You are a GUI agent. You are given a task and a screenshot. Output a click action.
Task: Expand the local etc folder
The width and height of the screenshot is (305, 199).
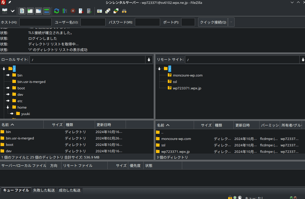pyautogui.click(x=8, y=101)
